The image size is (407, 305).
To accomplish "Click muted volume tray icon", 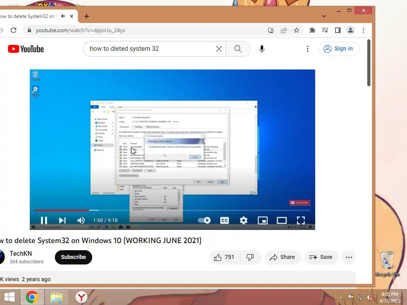I will point(369,297).
